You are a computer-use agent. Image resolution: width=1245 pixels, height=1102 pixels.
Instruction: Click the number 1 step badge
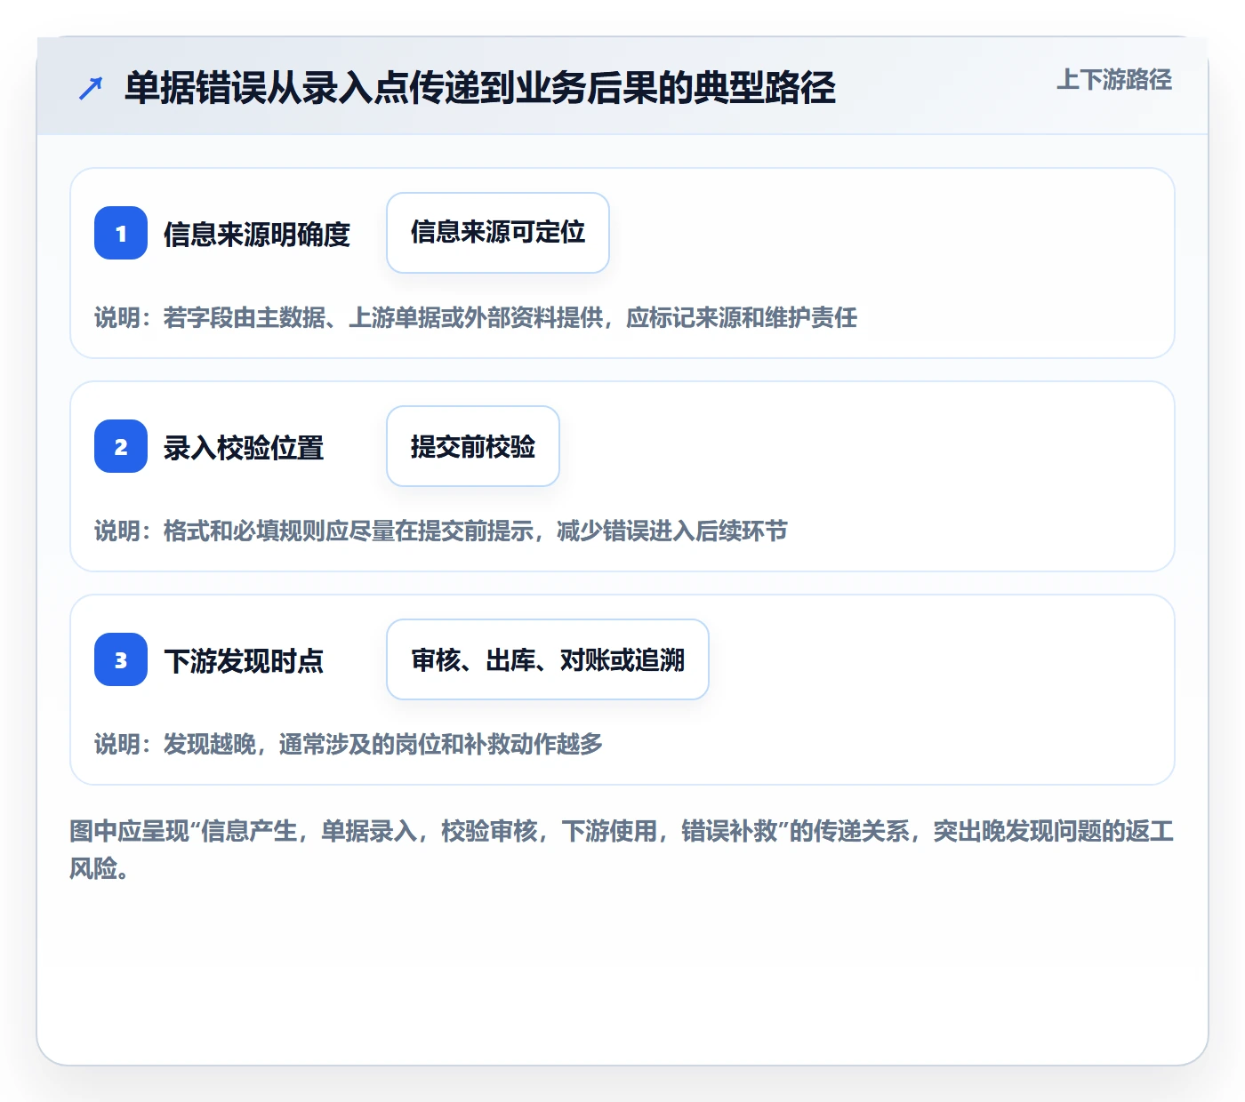121,233
